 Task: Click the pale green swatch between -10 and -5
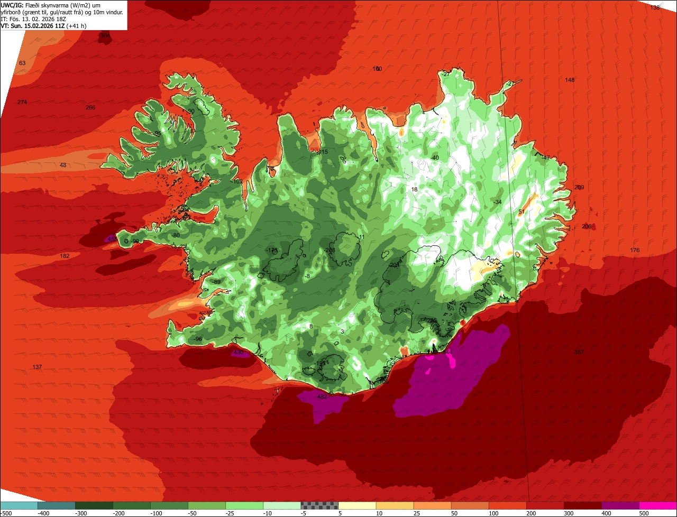pos(282,505)
